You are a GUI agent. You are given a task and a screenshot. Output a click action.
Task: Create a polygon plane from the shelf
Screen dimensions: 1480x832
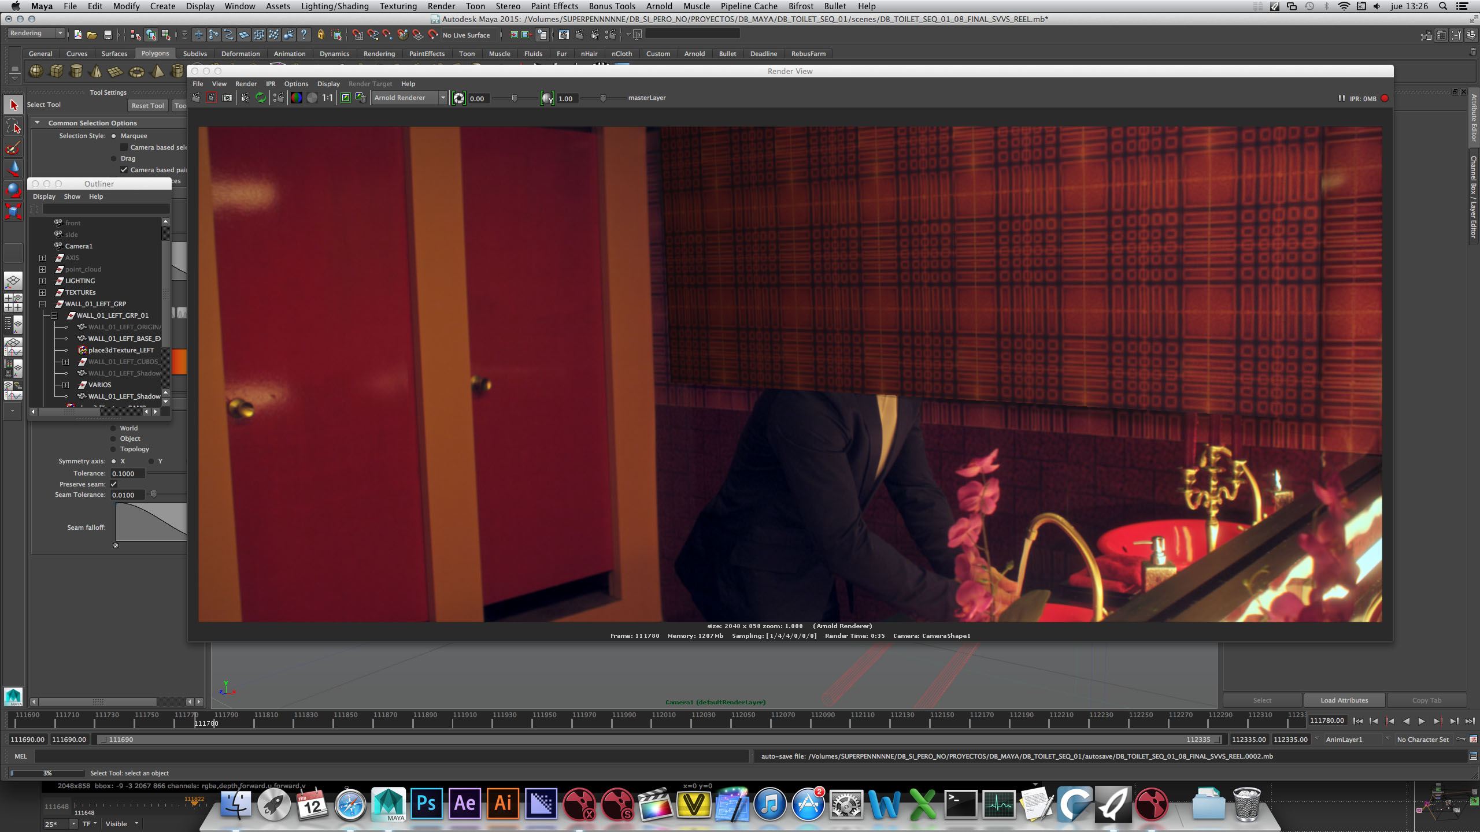point(116,72)
